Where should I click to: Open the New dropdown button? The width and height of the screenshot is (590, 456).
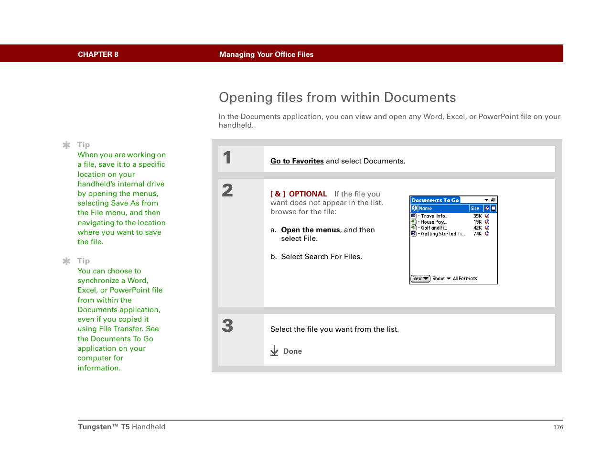coord(420,279)
